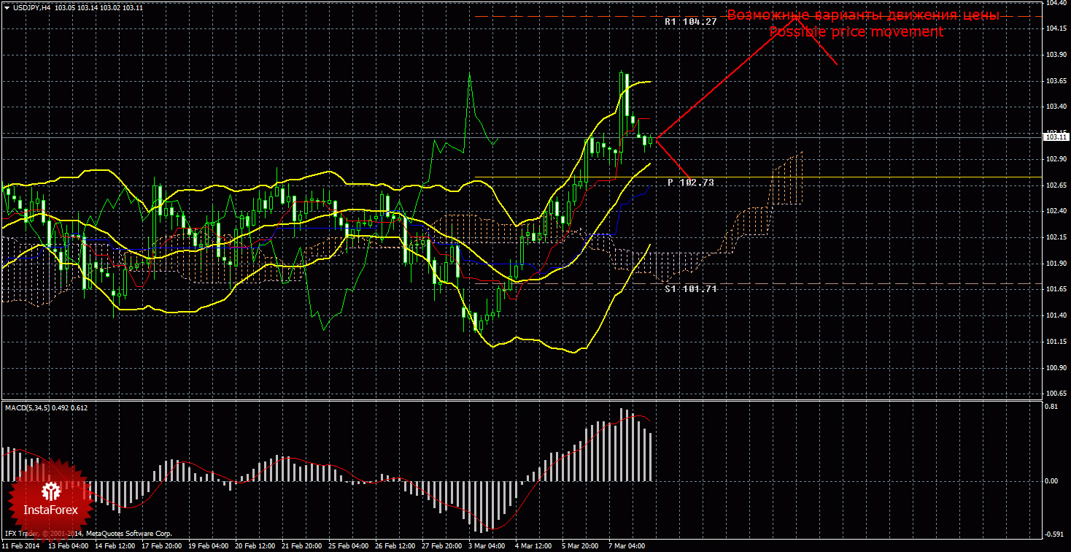The height and width of the screenshot is (552, 1071).
Task: Click the 0.81 MACD scale value
Action: click(x=1052, y=405)
